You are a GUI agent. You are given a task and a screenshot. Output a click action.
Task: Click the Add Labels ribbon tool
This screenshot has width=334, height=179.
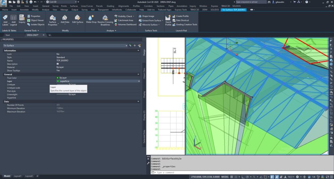tap(5, 20)
